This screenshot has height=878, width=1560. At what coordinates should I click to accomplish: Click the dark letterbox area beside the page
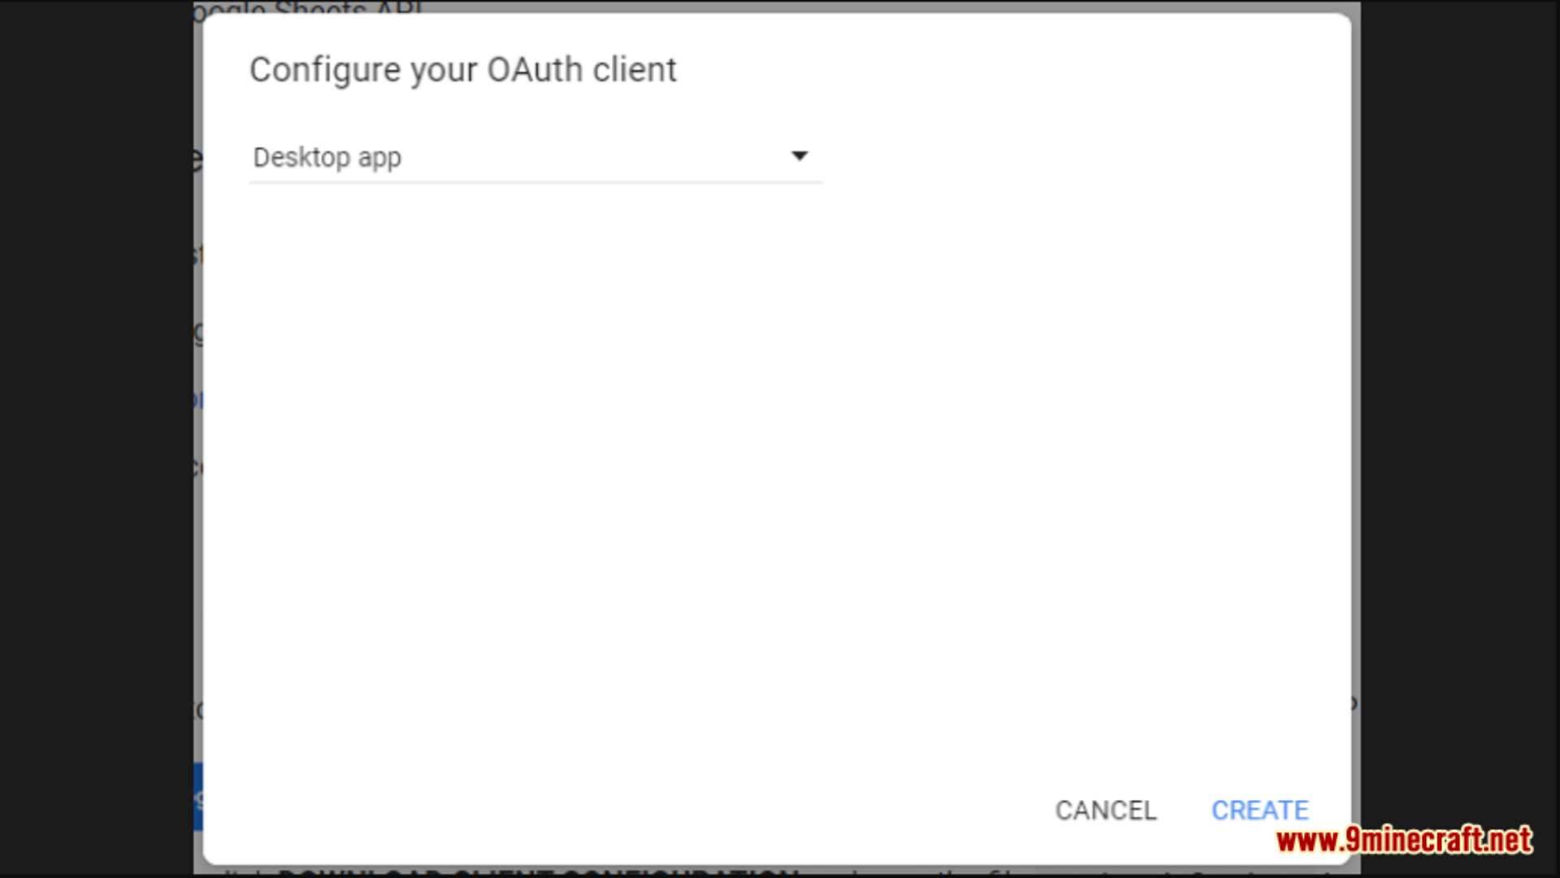[x=96, y=439]
